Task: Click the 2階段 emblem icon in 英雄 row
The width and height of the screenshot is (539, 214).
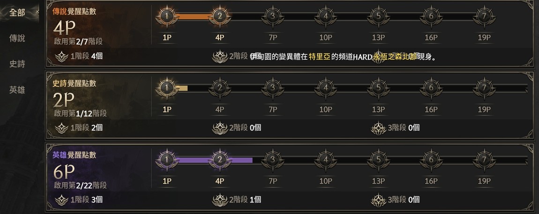Action: pos(220,199)
